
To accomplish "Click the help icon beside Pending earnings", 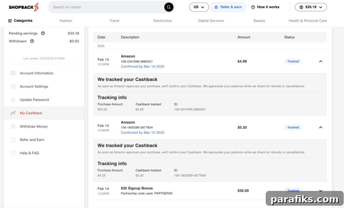I will coord(43,33).
